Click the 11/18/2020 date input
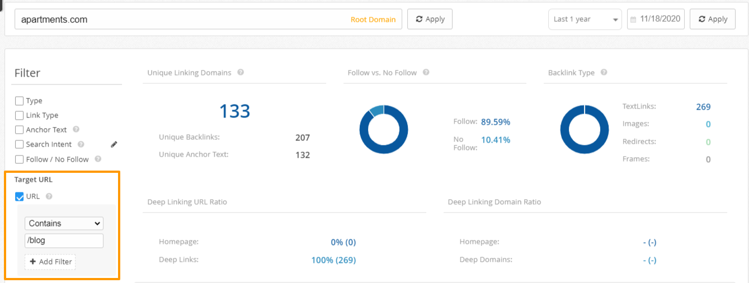Viewport: 749px width, 283px height. pyautogui.click(x=656, y=19)
